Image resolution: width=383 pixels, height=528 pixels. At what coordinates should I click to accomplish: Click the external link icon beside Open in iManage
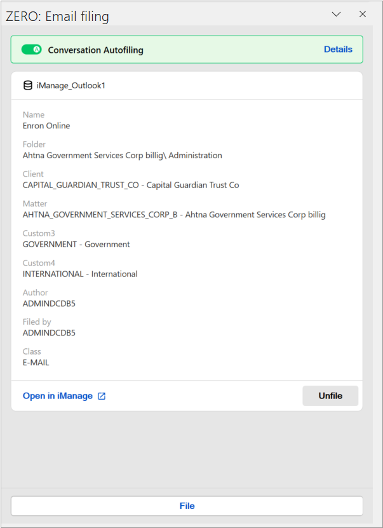click(x=101, y=396)
